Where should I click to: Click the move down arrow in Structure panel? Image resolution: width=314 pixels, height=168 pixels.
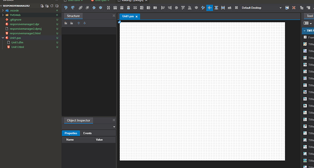pos(85,23)
